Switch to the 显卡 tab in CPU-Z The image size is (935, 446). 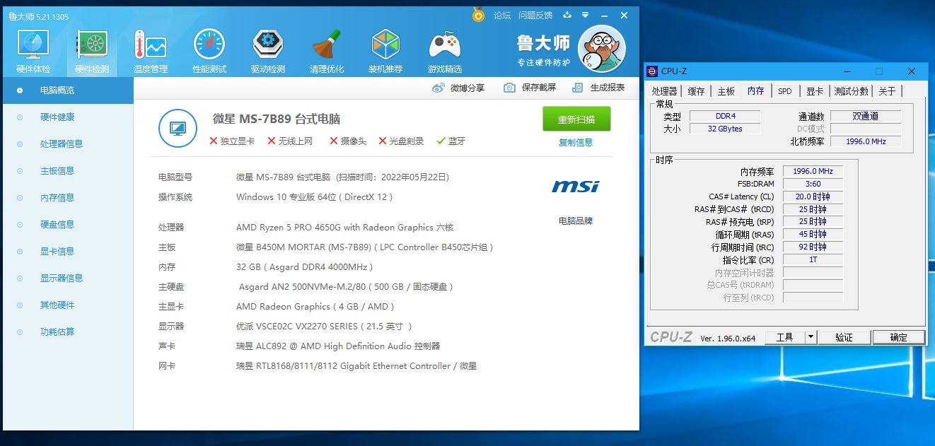[814, 90]
